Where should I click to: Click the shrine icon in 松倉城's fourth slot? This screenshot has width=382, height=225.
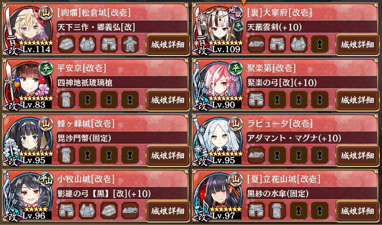(130, 45)
